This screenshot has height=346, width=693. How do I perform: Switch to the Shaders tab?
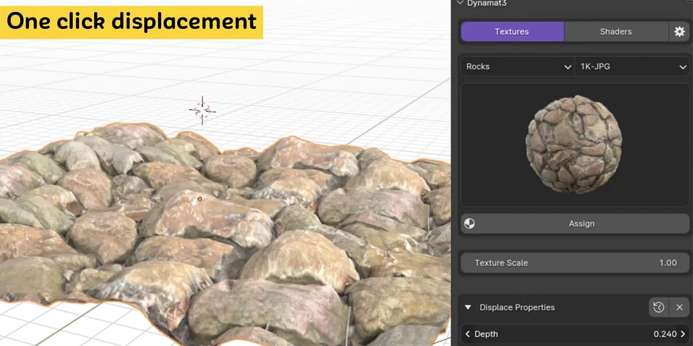click(x=616, y=32)
